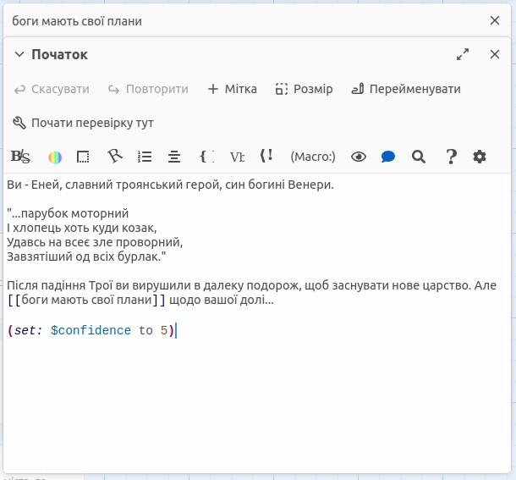
Task: Expand passage editor with the maximize arrows
Action: click(463, 55)
